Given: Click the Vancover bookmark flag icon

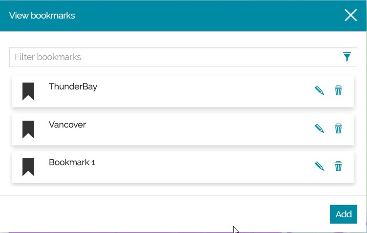Looking at the screenshot, I should [x=28, y=129].
